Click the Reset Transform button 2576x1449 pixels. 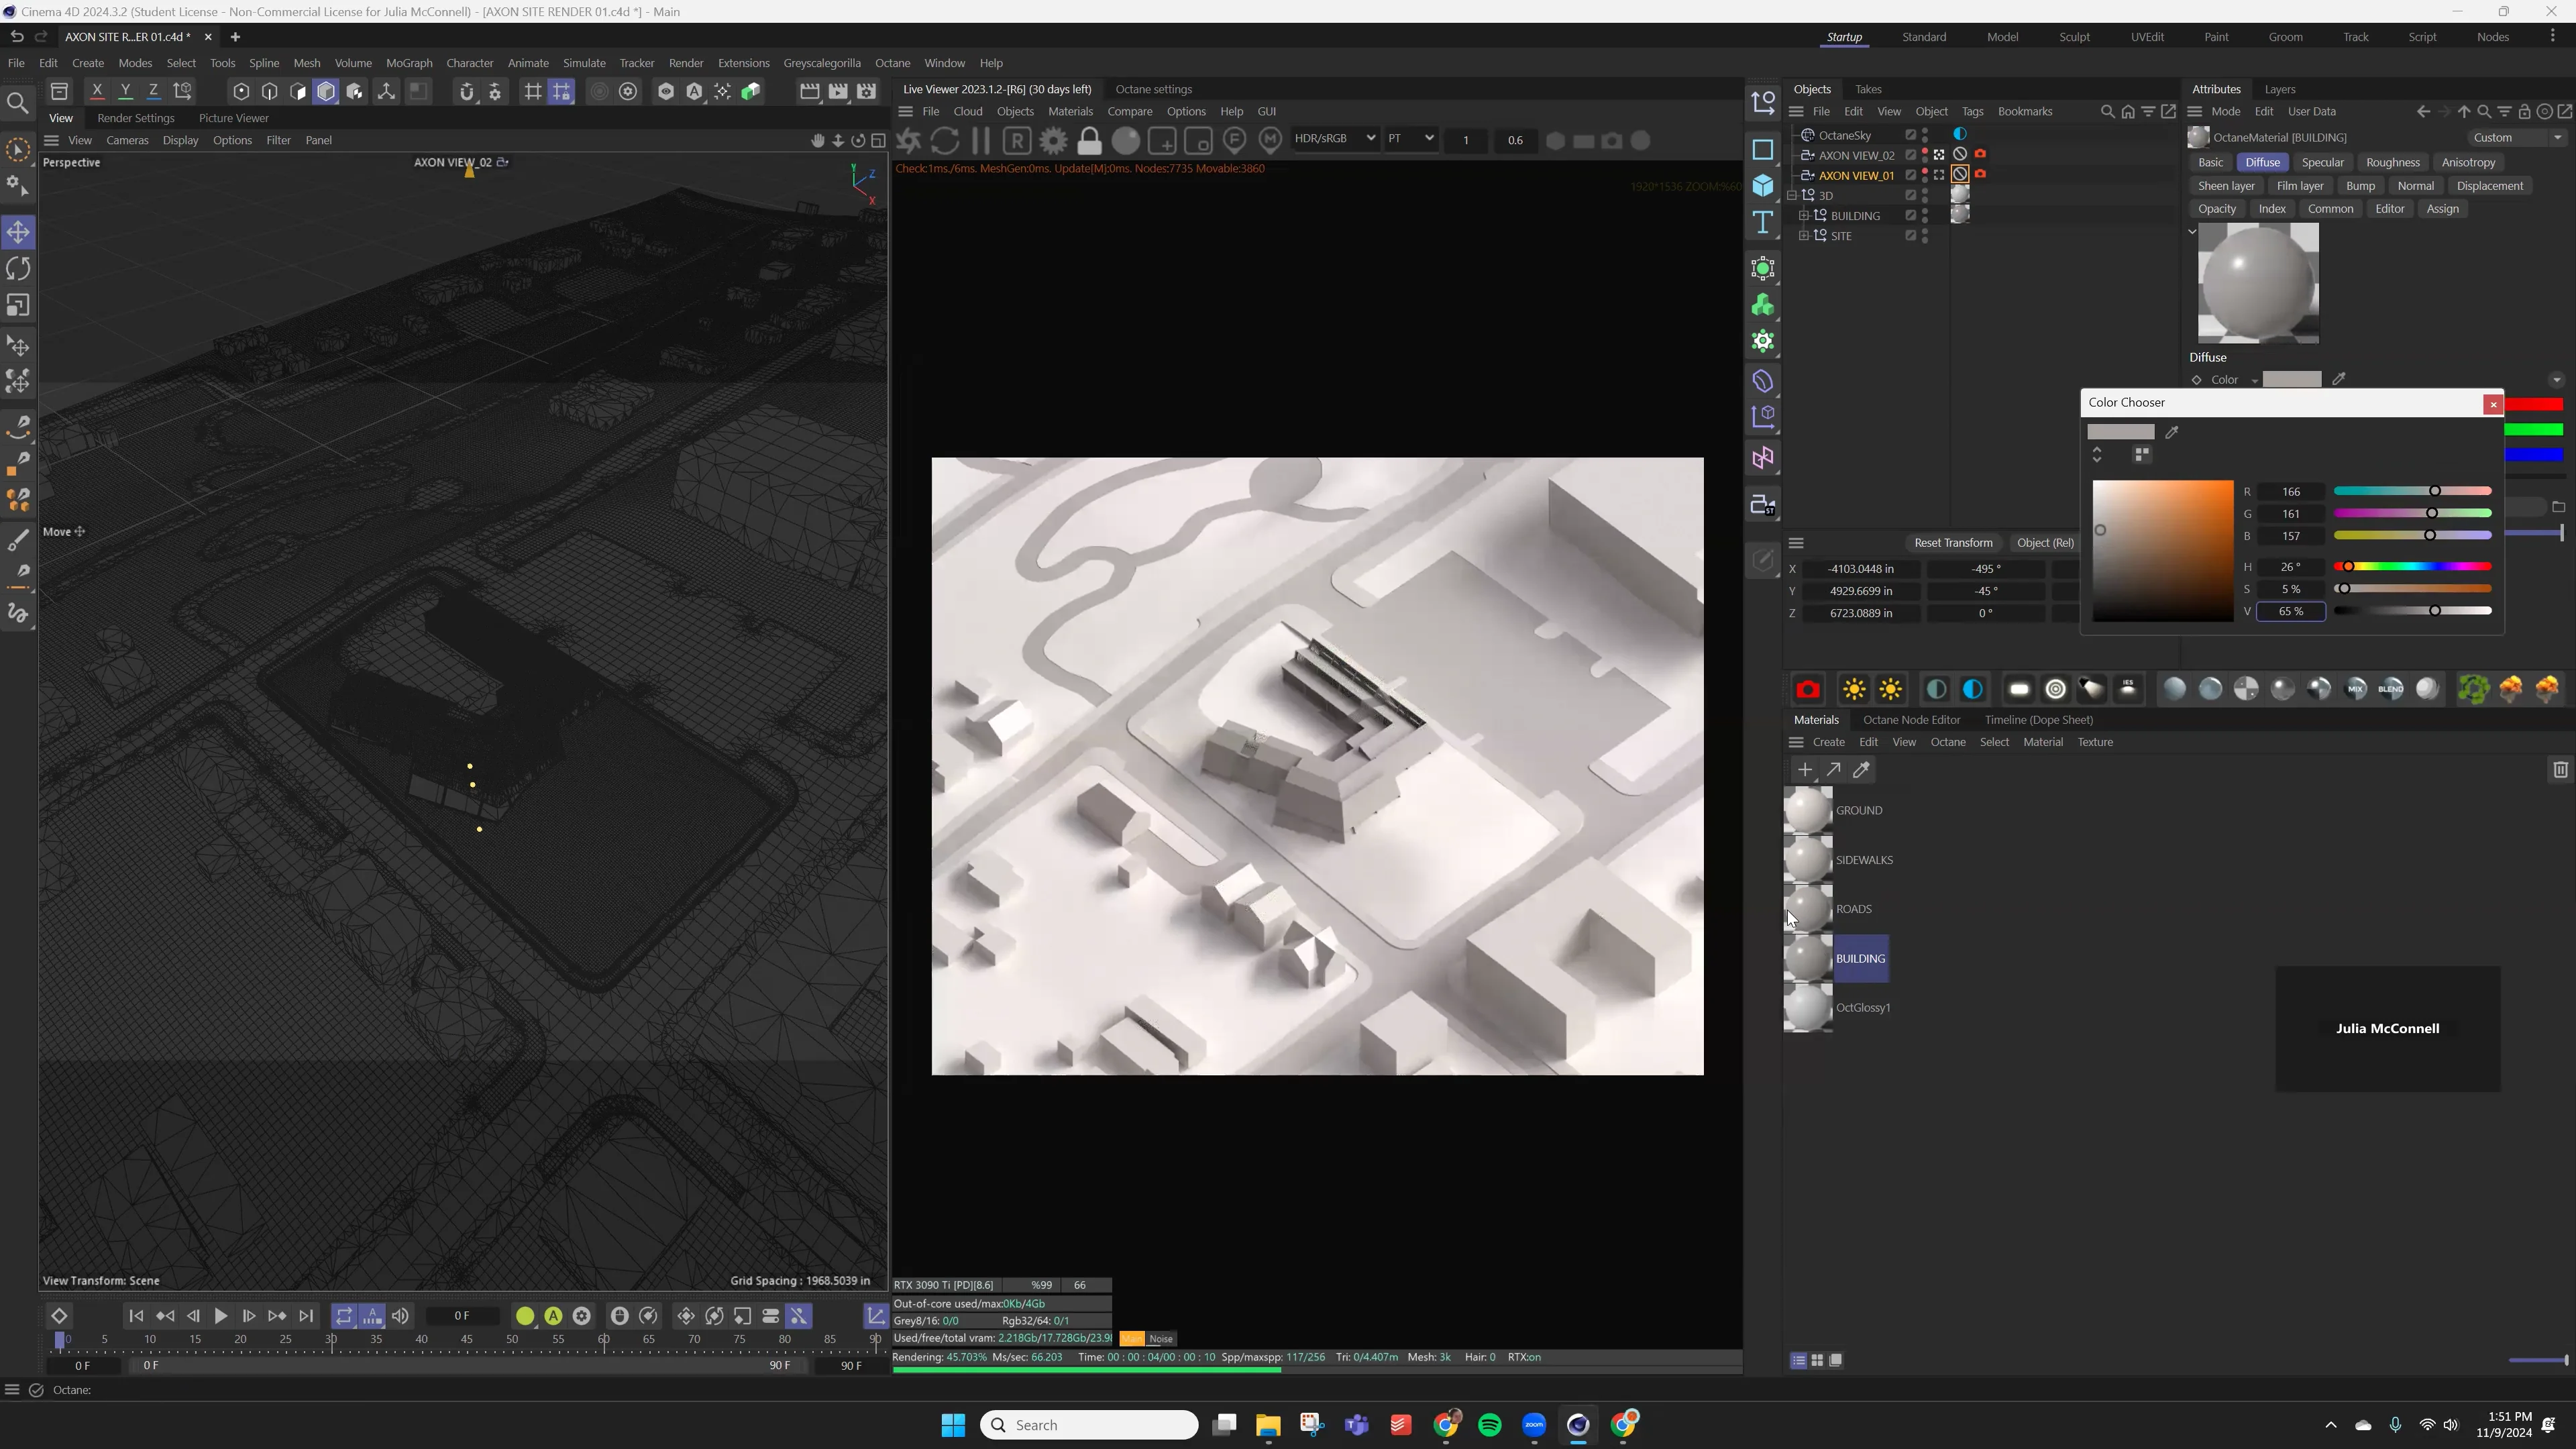pos(1953,542)
